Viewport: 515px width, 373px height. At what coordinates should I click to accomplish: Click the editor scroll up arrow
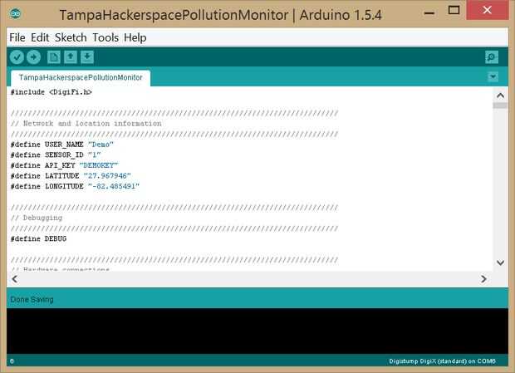pos(500,96)
